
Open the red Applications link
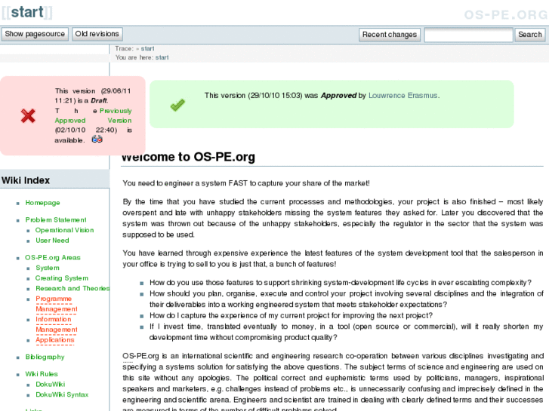(x=54, y=340)
